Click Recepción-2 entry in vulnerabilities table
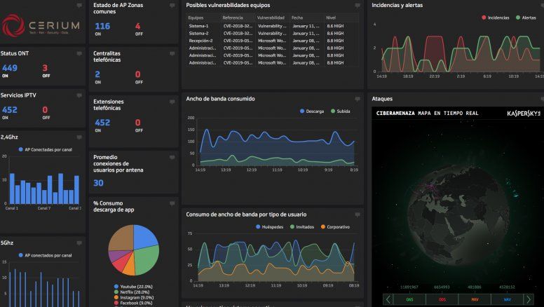Image resolution: width=544 pixels, height=307 pixels. (x=202, y=41)
